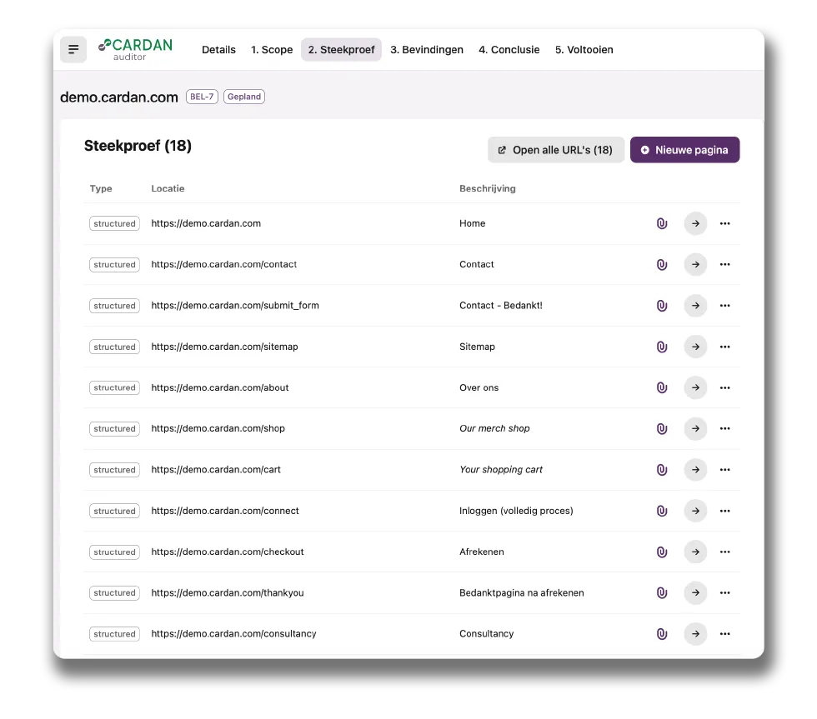
Task: Click the arrow button in the submit_form row
Action: click(695, 306)
